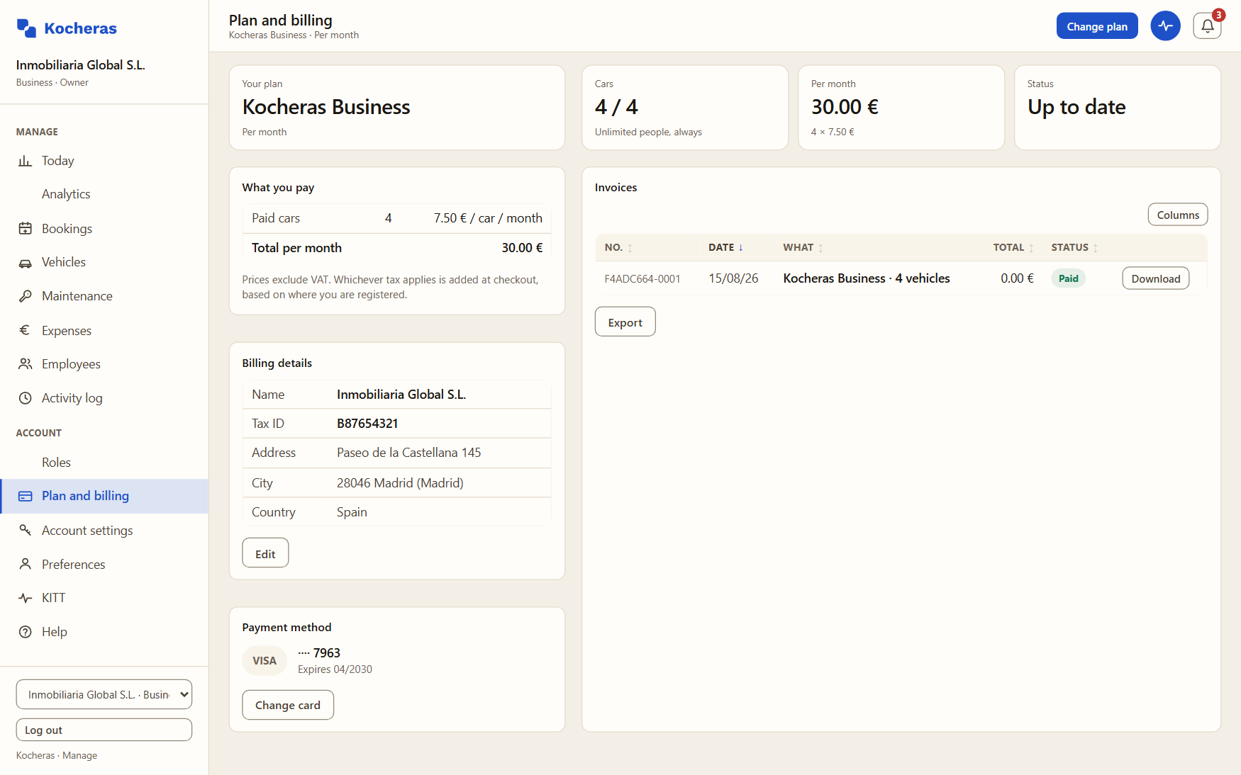Open the notifications bell
This screenshot has width=1241, height=775.
click(1207, 26)
